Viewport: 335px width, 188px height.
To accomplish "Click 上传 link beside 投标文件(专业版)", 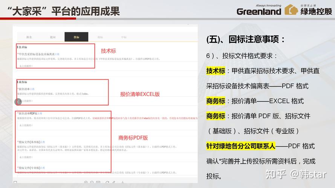I will pos(43,168).
